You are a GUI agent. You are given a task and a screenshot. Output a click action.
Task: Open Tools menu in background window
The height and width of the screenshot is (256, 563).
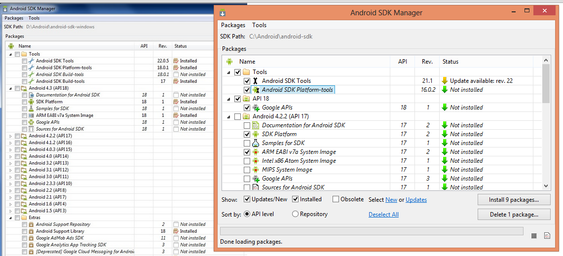(34, 18)
